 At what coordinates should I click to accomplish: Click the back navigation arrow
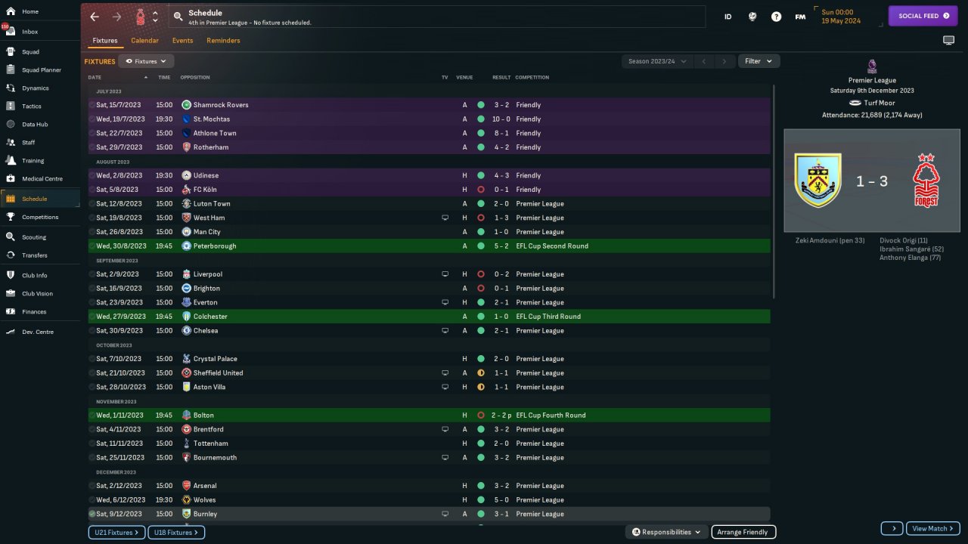pos(95,17)
